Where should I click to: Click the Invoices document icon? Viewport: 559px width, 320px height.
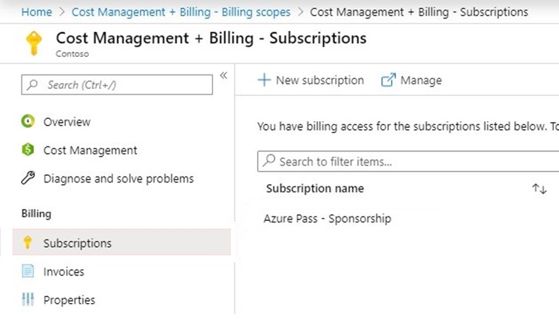pyautogui.click(x=28, y=271)
